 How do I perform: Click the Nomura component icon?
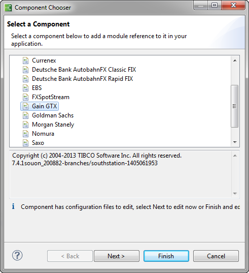tap(26, 134)
